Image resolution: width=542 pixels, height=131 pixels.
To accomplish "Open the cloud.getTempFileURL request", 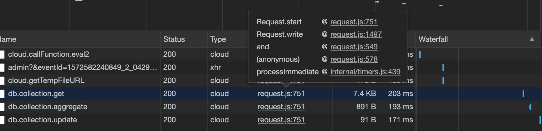I will pyautogui.click(x=46, y=80).
